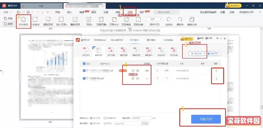
Task: Click the 输出名称 output name field
Action: click(x=142, y=118)
